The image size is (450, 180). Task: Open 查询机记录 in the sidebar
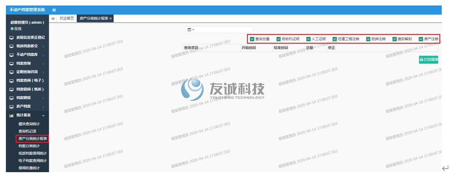[x=27, y=131]
